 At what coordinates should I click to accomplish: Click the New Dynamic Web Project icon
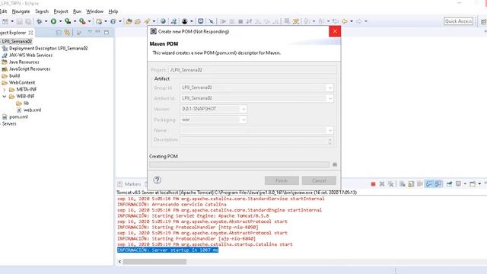[99, 21]
